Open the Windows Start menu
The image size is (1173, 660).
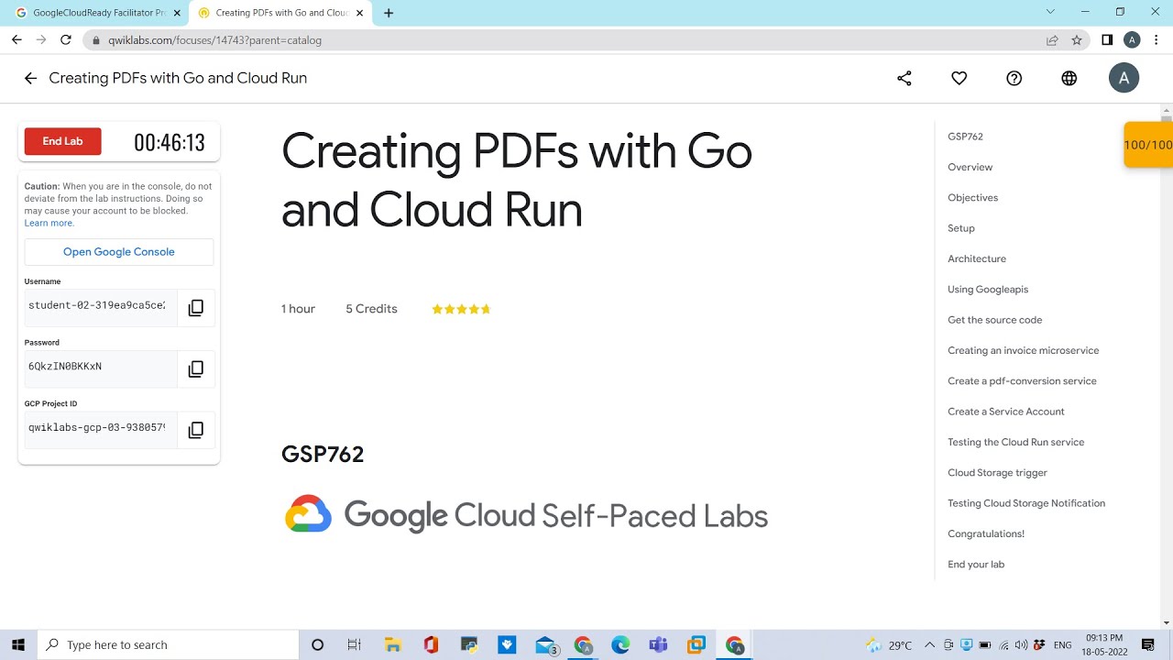coord(18,645)
